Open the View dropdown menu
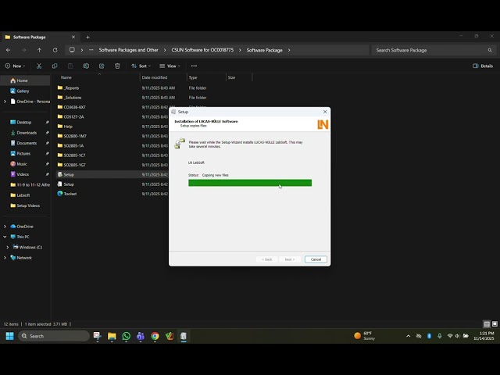This screenshot has width=500, height=375. (170, 66)
